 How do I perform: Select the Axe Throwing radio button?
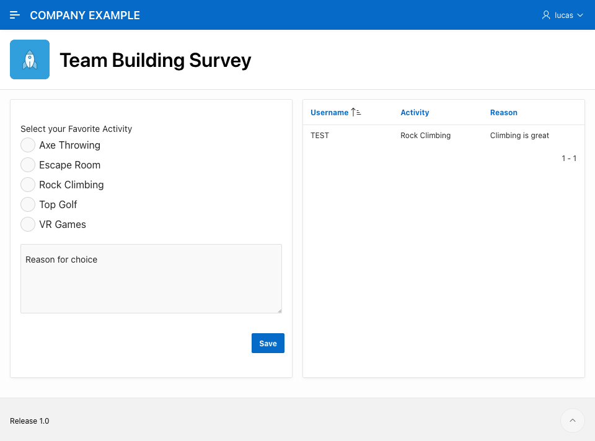(28, 144)
